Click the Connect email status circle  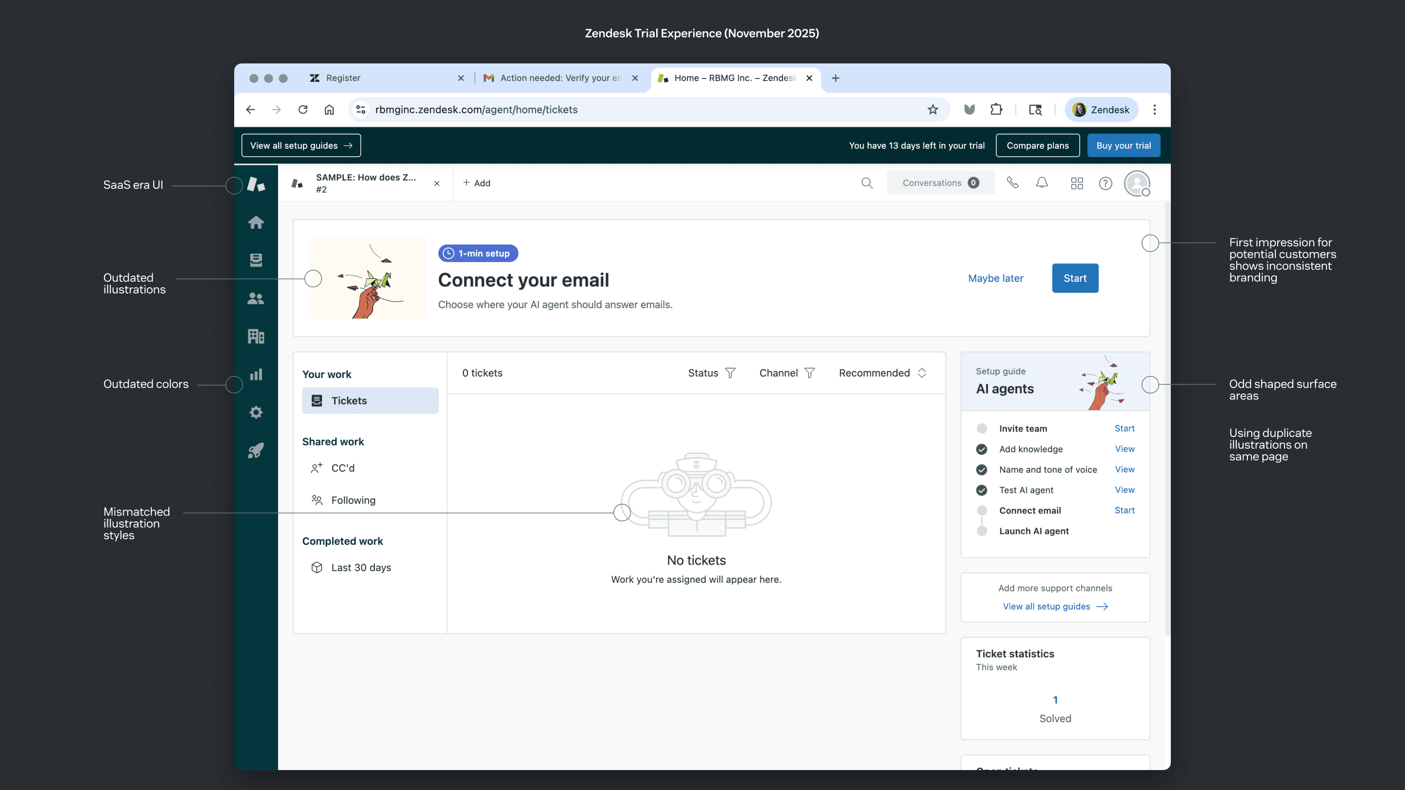point(982,510)
